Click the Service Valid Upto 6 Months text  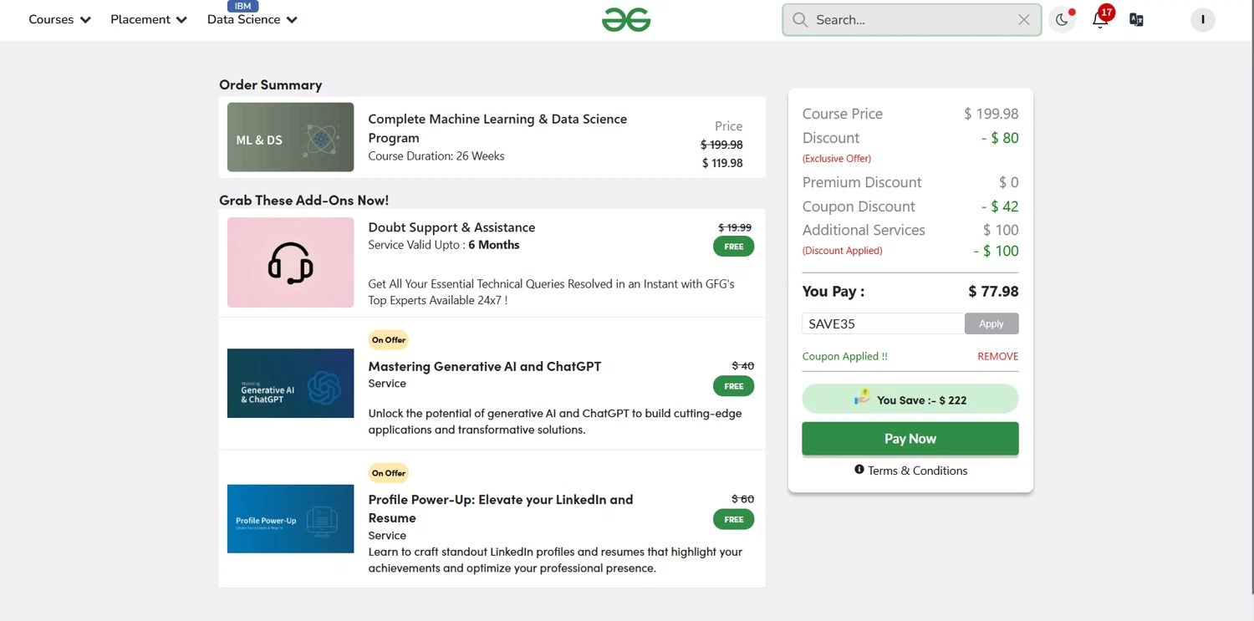coord(444,245)
